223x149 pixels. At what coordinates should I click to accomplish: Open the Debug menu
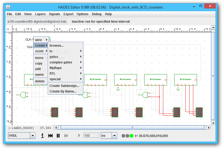coord(96,14)
